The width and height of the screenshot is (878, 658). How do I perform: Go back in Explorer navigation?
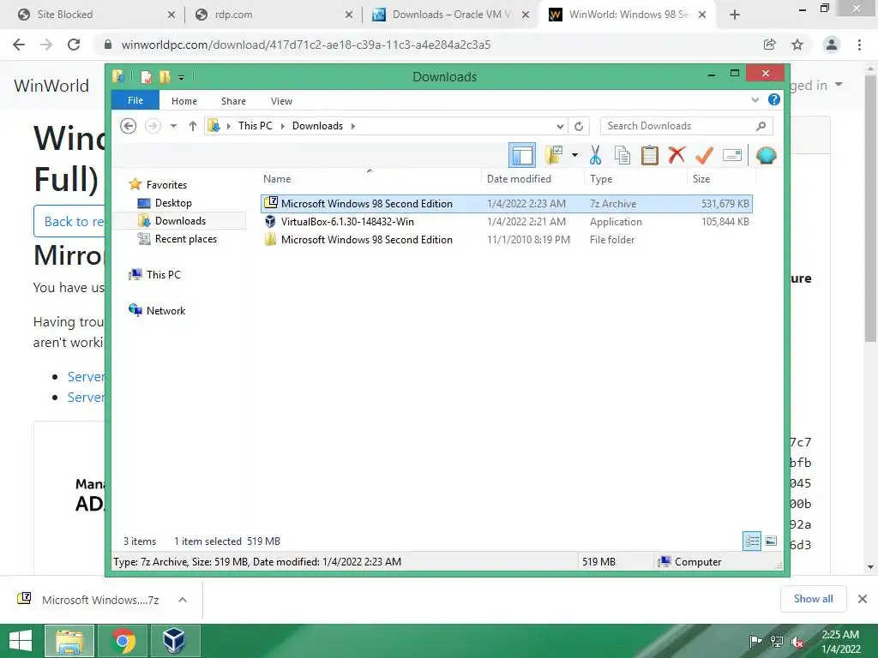coord(129,126)
